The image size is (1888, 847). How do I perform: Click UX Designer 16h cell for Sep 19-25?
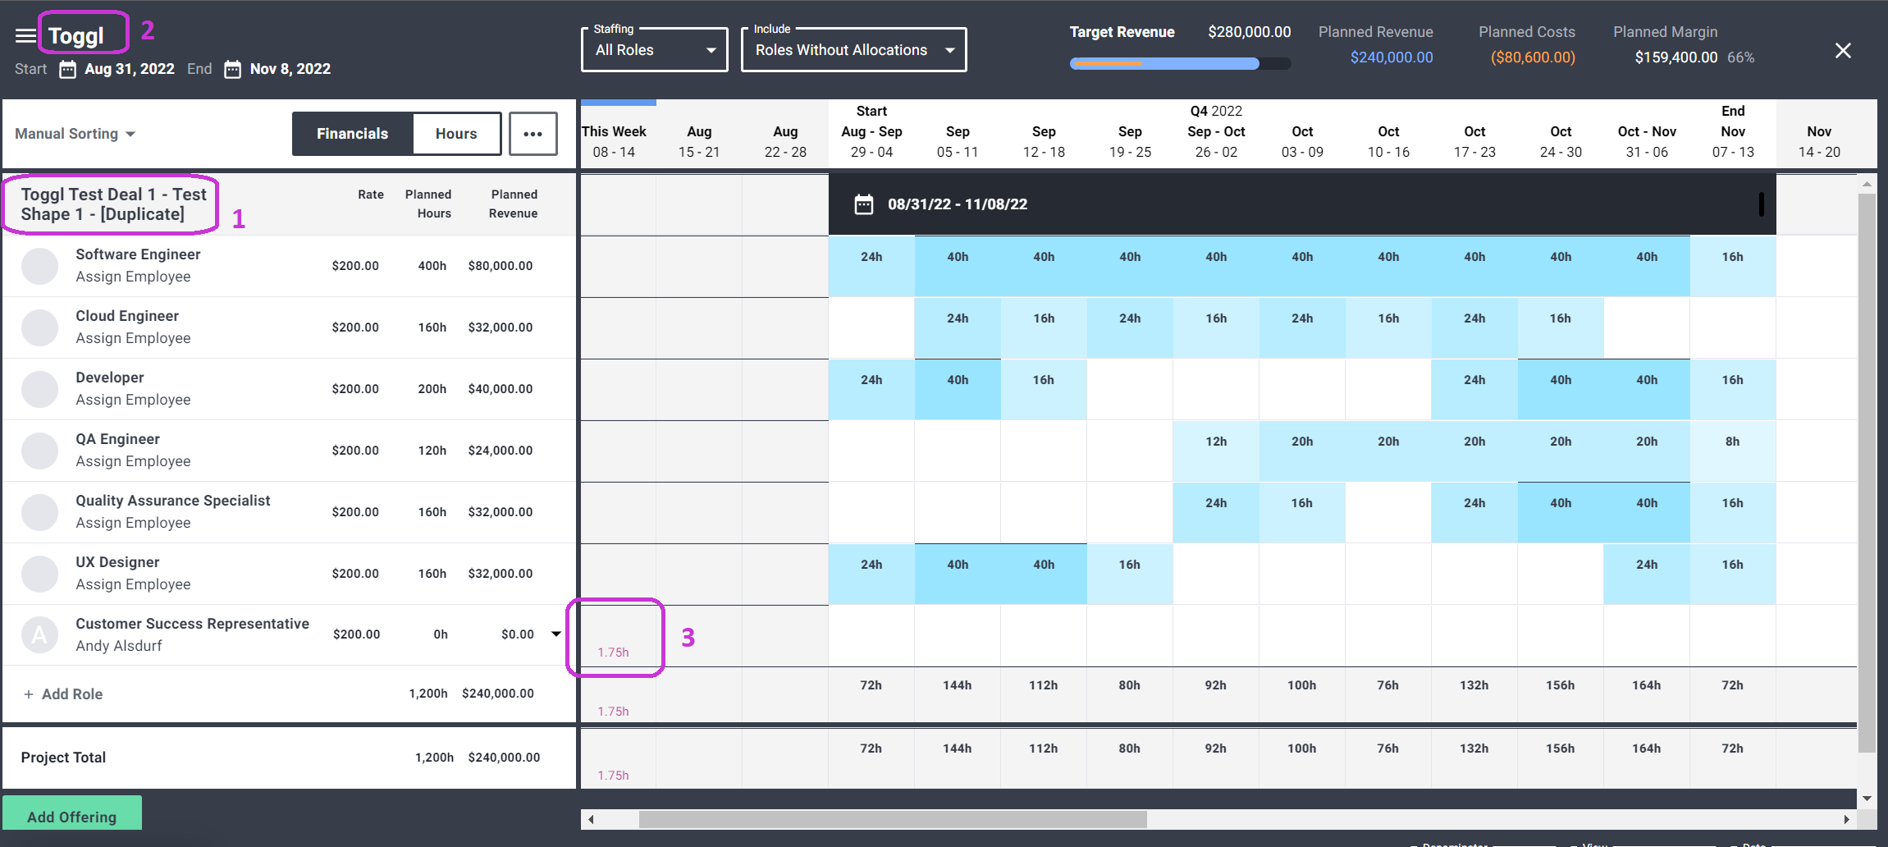click(1130, 574)
